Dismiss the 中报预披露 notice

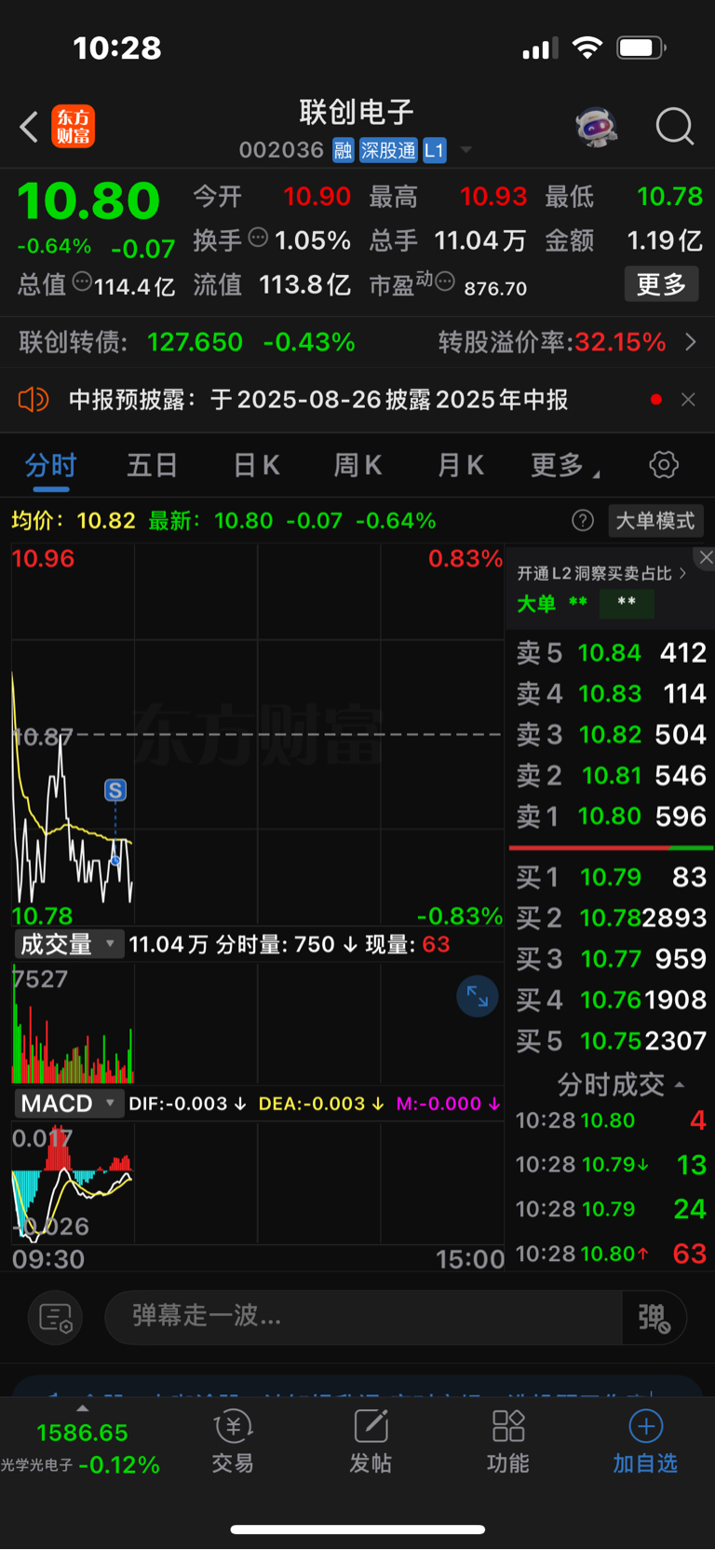pos(688,400)
